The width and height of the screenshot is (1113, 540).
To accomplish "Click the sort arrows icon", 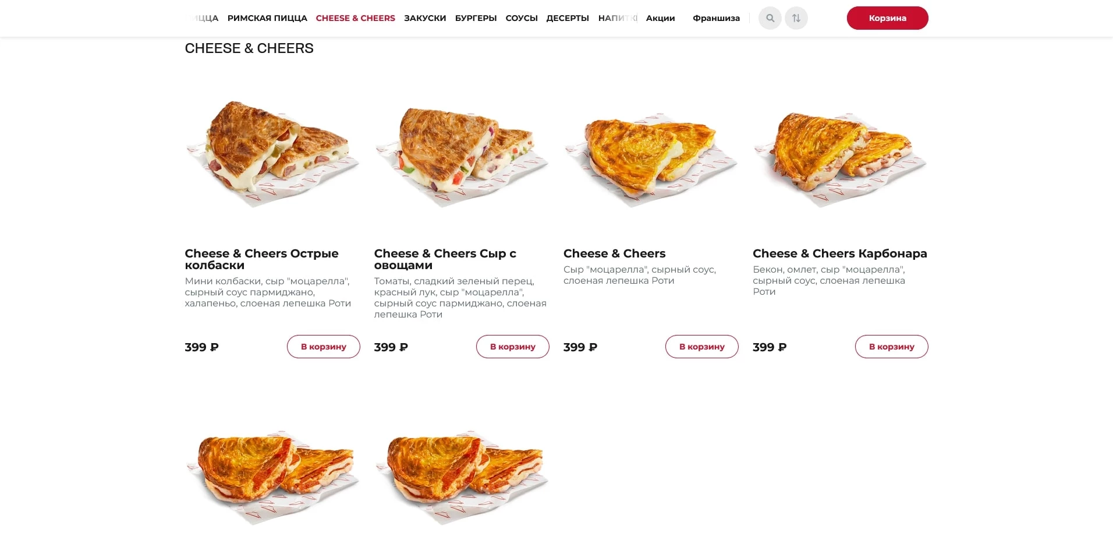I will click(796, 18).
